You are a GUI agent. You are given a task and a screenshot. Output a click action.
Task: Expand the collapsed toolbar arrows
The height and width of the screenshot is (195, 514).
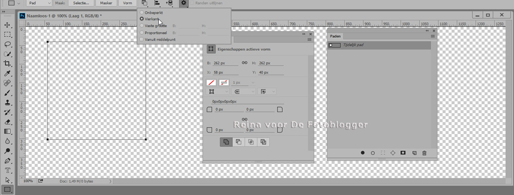click(x=3, y=11)
